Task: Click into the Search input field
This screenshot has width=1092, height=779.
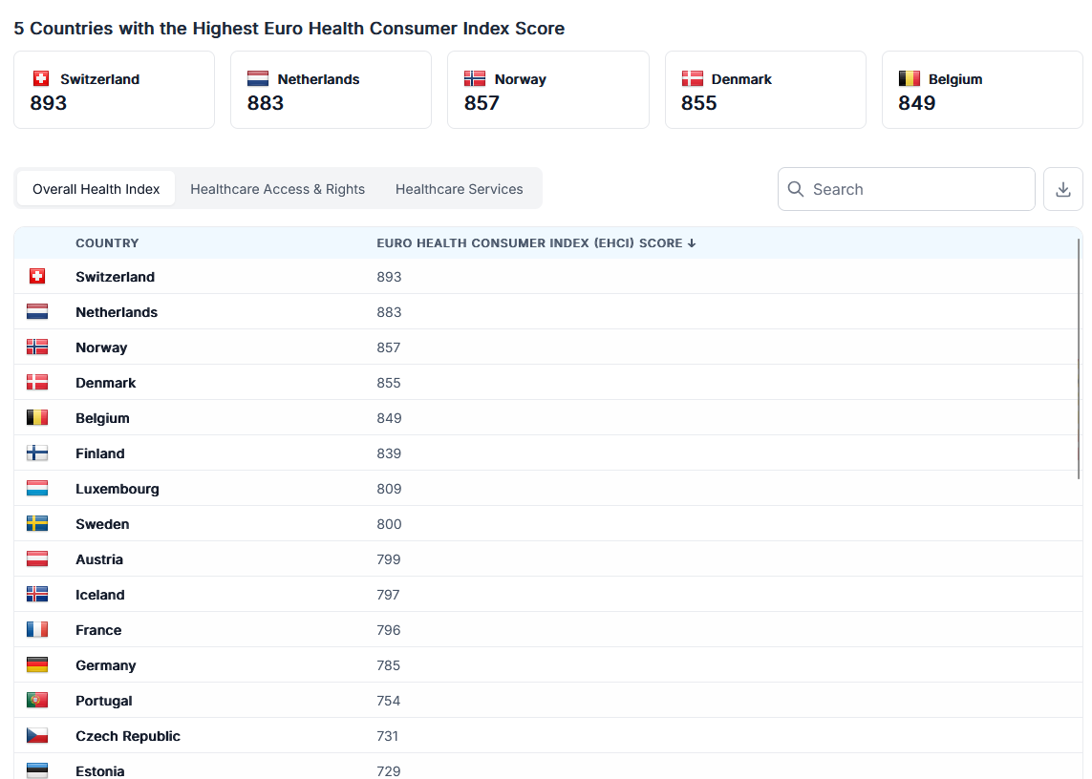Action: coord(917,189)
